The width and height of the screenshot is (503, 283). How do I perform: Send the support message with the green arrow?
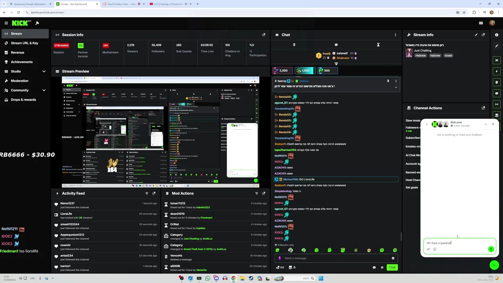coord(491,249)
